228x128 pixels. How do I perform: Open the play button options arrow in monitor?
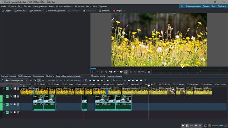(x=118, y=72)
